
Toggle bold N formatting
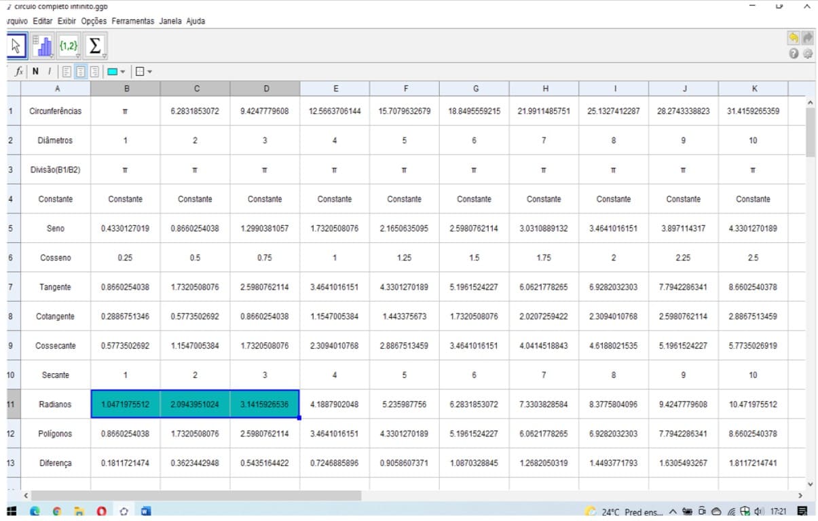tap(35, 71)
